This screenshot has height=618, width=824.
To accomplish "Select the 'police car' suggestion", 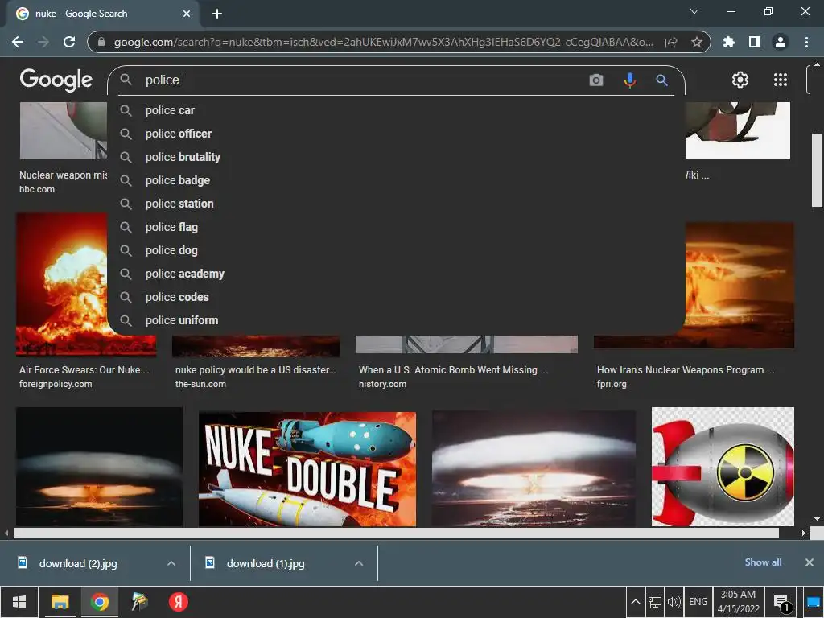I will (x=396, y=110).
